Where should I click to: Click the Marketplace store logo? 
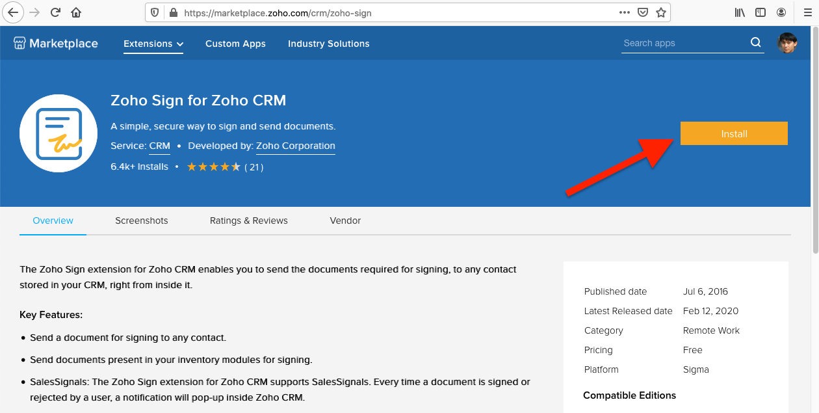point(19,44)
